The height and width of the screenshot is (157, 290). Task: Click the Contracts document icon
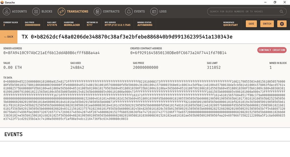97,11
